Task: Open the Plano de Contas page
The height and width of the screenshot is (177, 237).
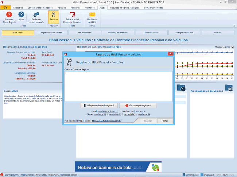Action: pyautogui.click(x=151, y=33)
